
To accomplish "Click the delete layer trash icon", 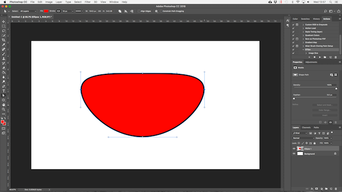I will coord(336,189).
